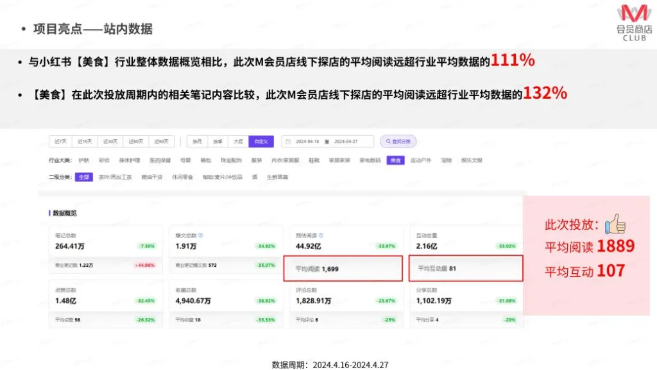Click the 平均互动量 81 highlighted box
This screenshot has width=657, height=370.
466,269
